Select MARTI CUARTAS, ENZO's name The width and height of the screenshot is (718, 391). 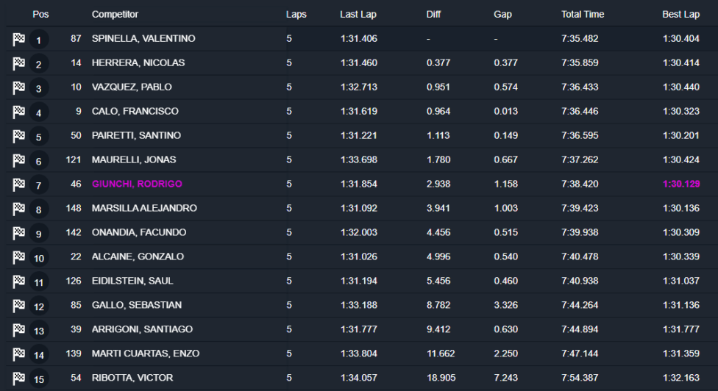click(x=146, y=354)
